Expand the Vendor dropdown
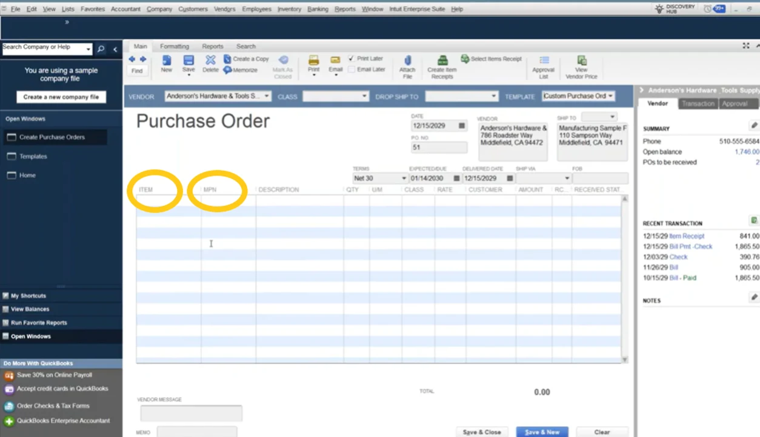This screenshot has width=760, height=437. [266, 96]
